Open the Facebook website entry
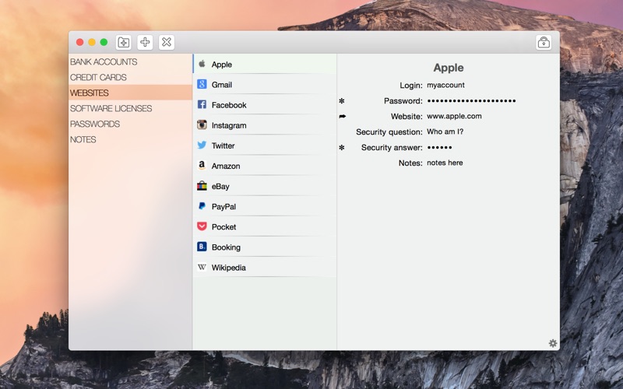Image resolution: width=623 pixels, height=389 pixels. pyautogui.click(x=229, y=105)
